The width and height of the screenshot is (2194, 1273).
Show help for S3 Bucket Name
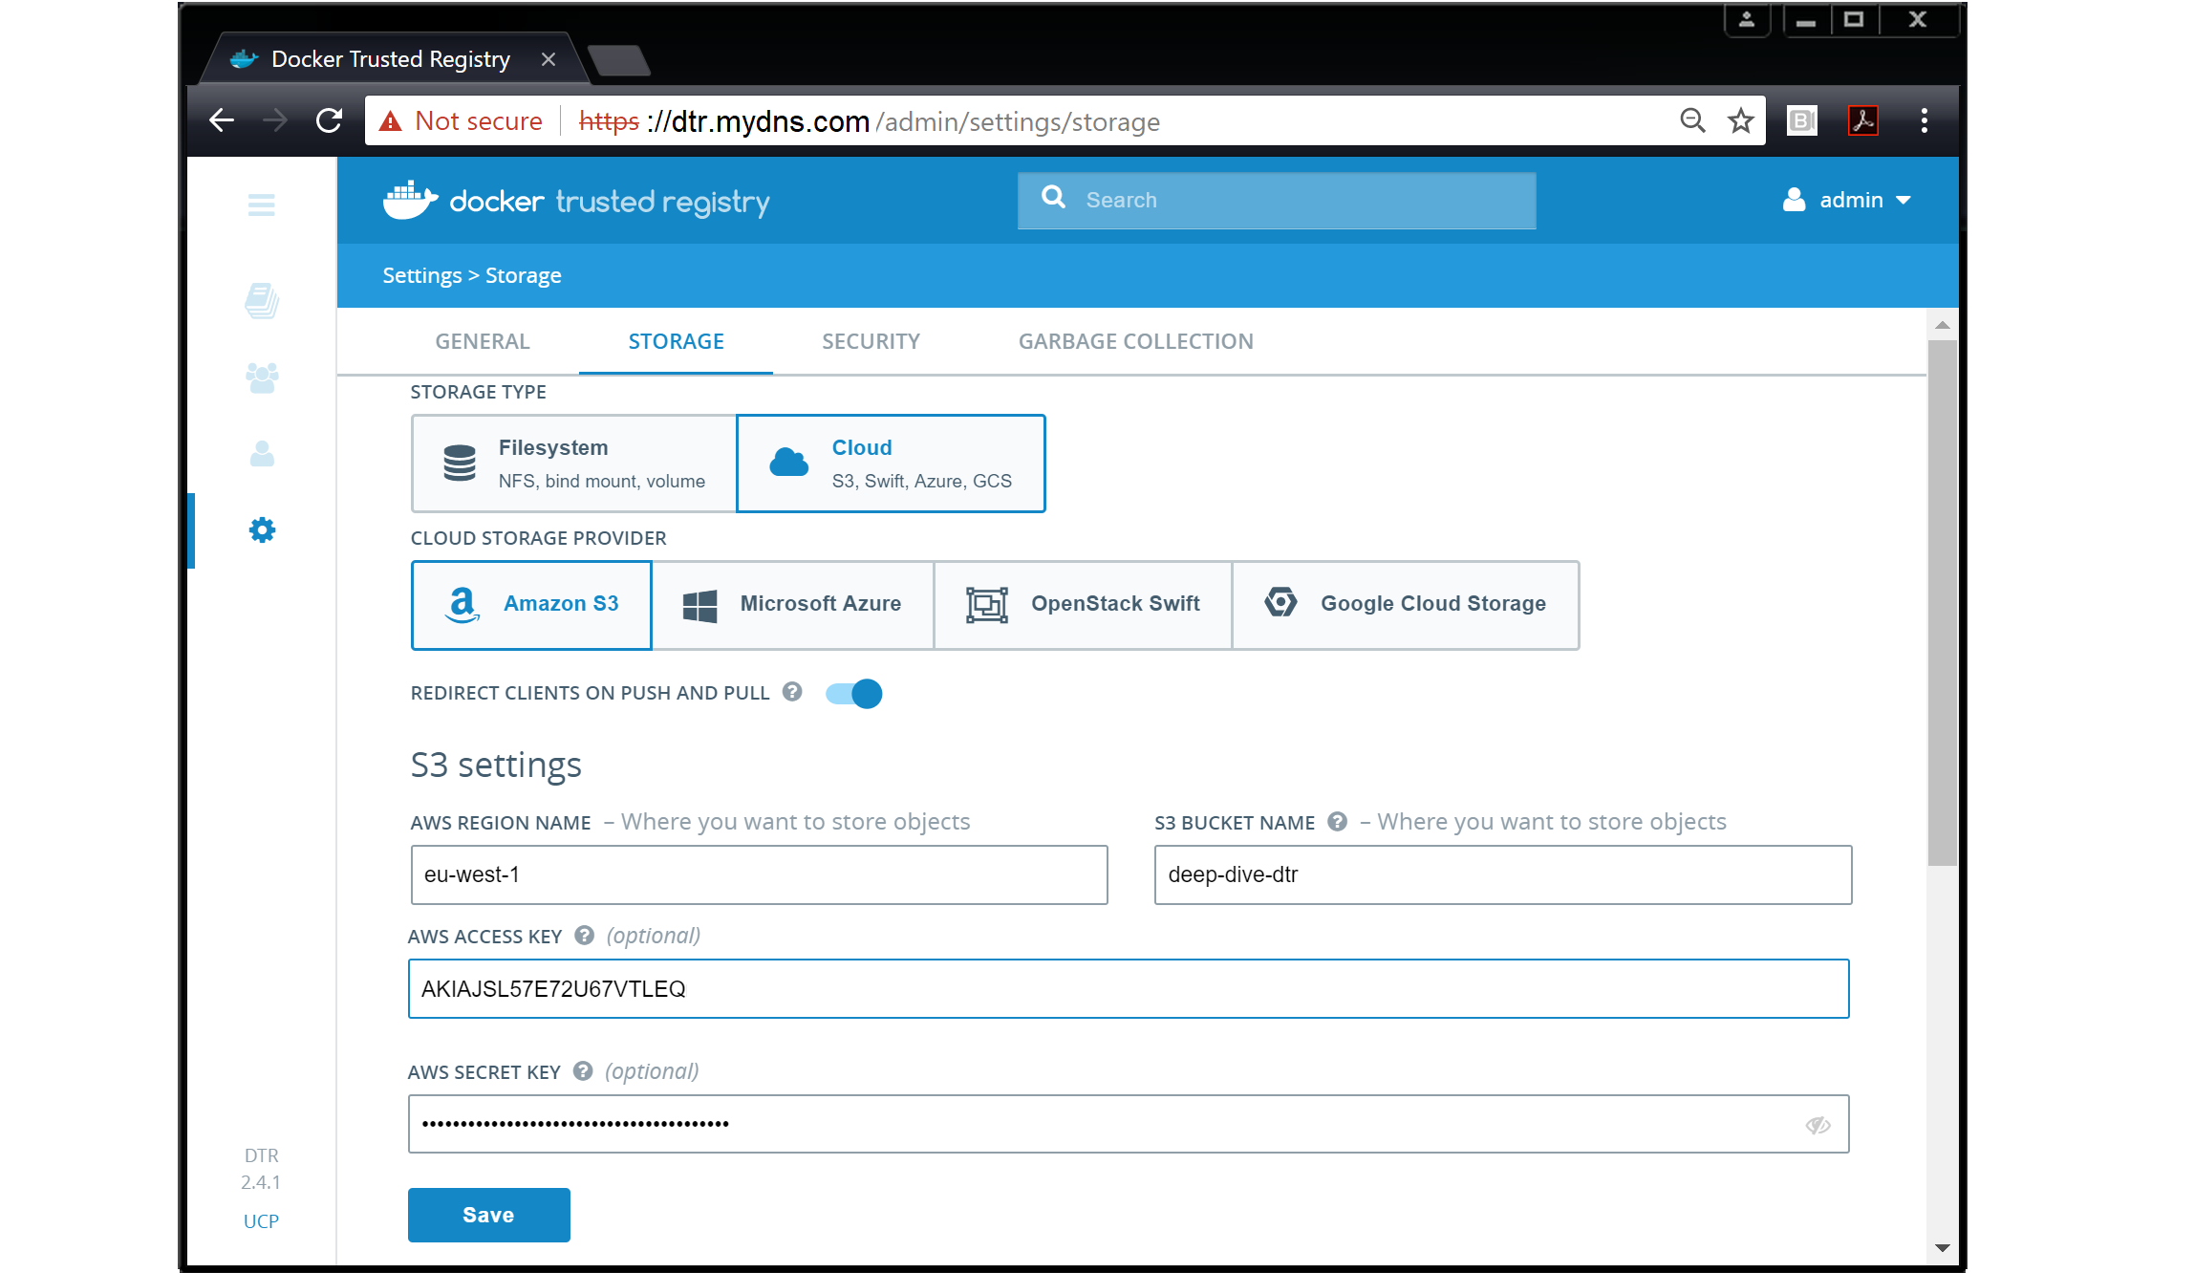pos(1337,822)
